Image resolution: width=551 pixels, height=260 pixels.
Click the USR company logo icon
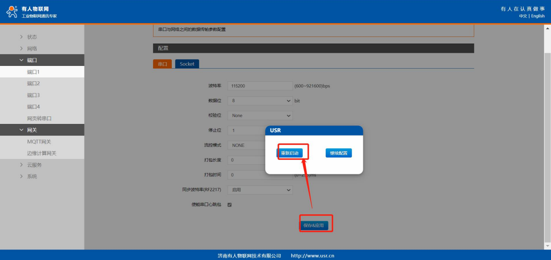pos(12,12)
